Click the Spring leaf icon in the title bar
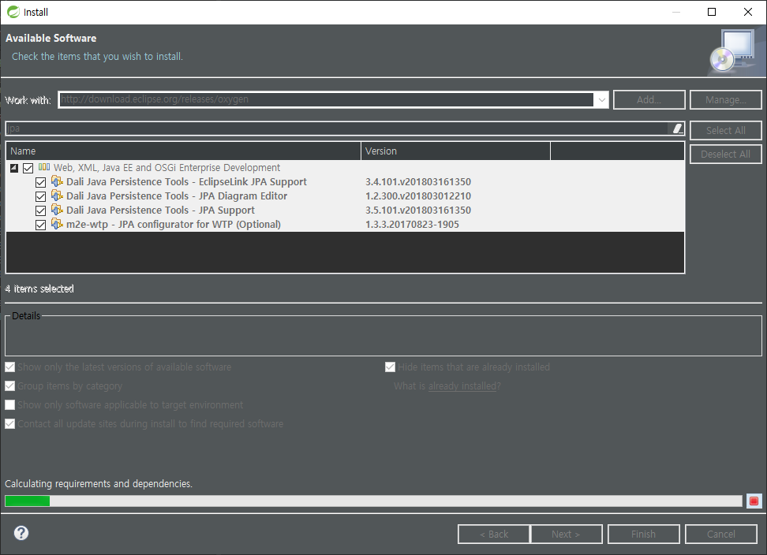The height and width of the screenshot is (555, 767). coord(13,12)
